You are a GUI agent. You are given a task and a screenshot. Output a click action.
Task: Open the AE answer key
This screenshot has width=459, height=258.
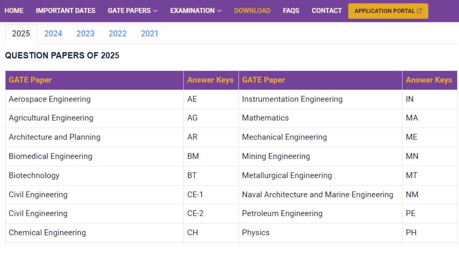[x=192, y=99]
